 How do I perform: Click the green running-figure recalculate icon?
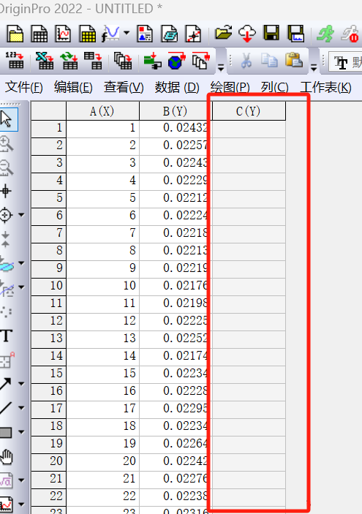(x=325, y=34)
